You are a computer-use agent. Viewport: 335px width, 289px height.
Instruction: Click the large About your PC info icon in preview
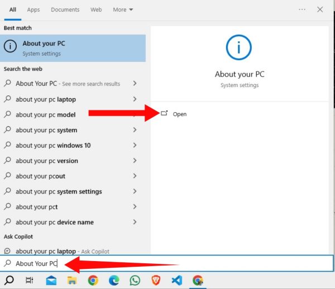[238, 47]
